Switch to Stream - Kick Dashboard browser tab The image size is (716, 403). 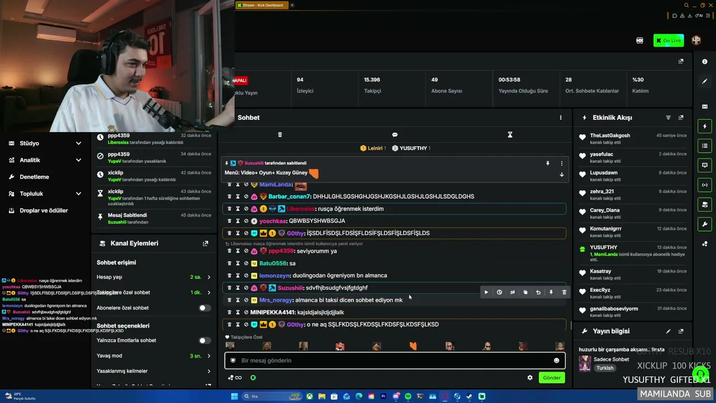[x=262, y=5]
